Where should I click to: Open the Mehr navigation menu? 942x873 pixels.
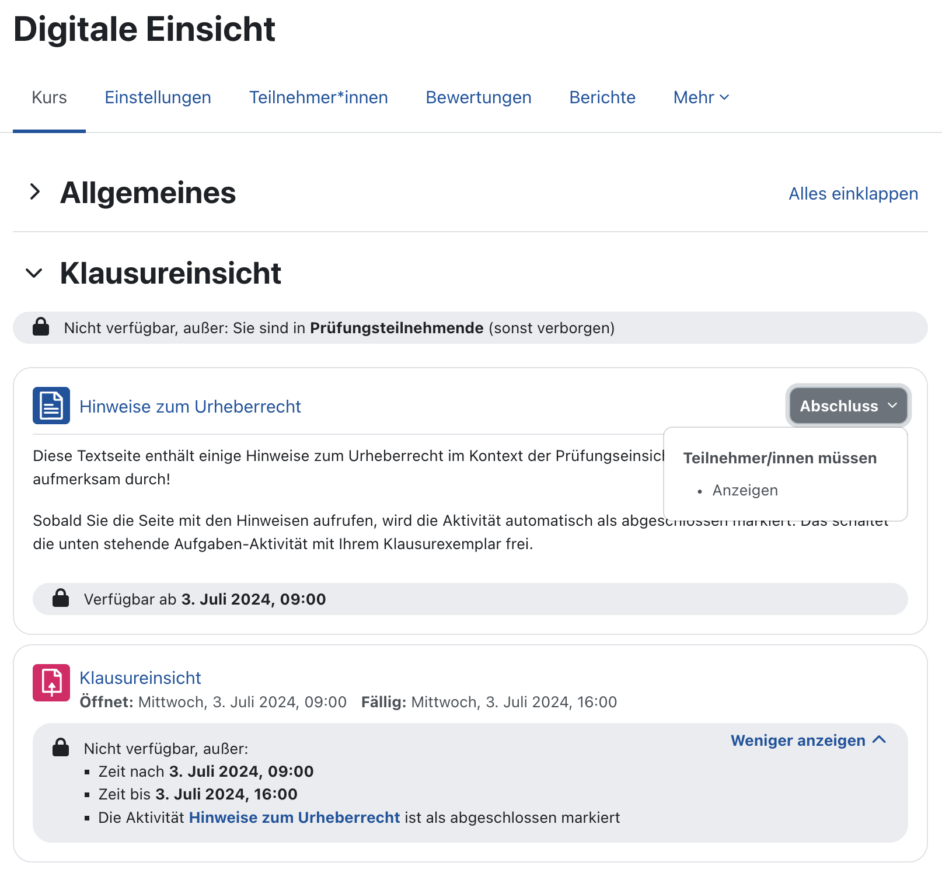pos(700,97)
